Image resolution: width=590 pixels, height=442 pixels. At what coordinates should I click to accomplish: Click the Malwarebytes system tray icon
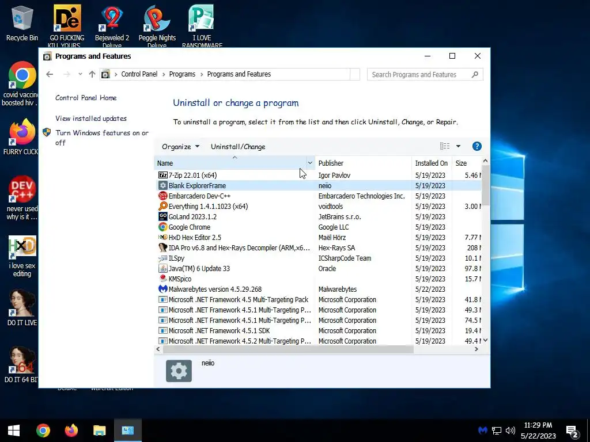(x=483, y=430)
